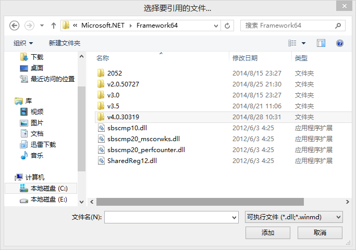Select 桌面 in navigation pane
Image resolution: width=356 pixels, height=250 pixels.
point(37,68)
